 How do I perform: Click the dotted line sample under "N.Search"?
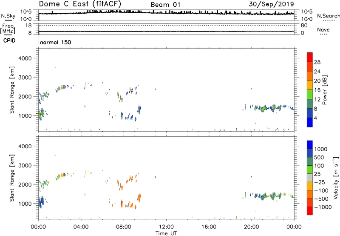coord(329,20)
